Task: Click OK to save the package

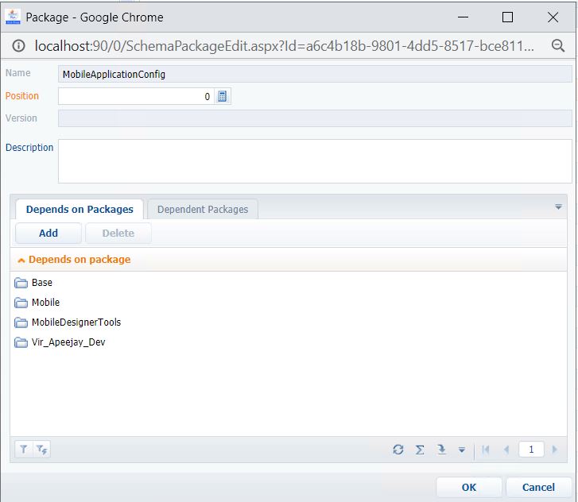Action: tap(469, 487)
